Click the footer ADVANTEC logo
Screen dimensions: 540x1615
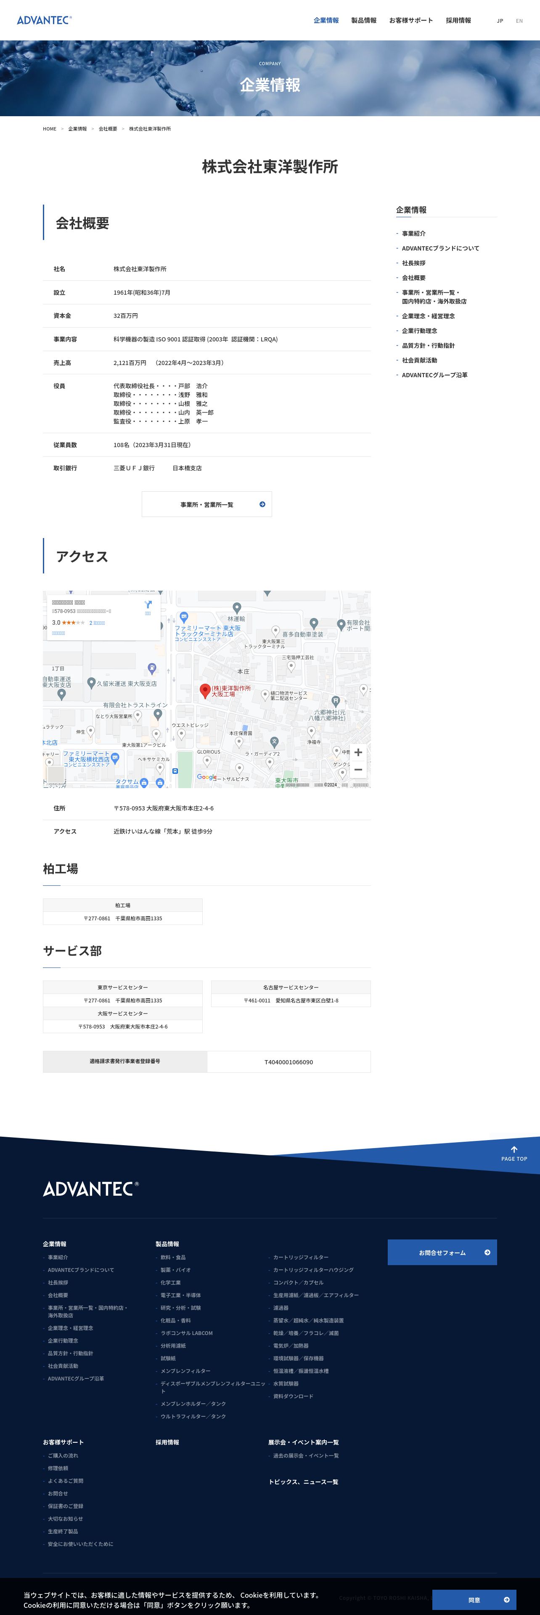click(x=91, y=1189)
